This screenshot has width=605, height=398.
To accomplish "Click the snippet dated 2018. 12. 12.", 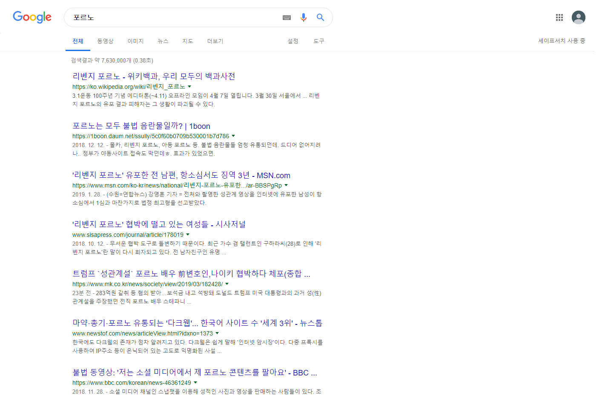I will (197, 149).
